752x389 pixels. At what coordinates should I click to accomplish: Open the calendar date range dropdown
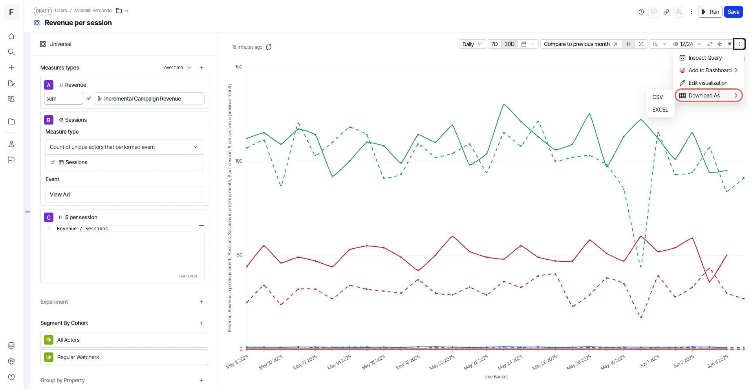(x=528, y=44)
